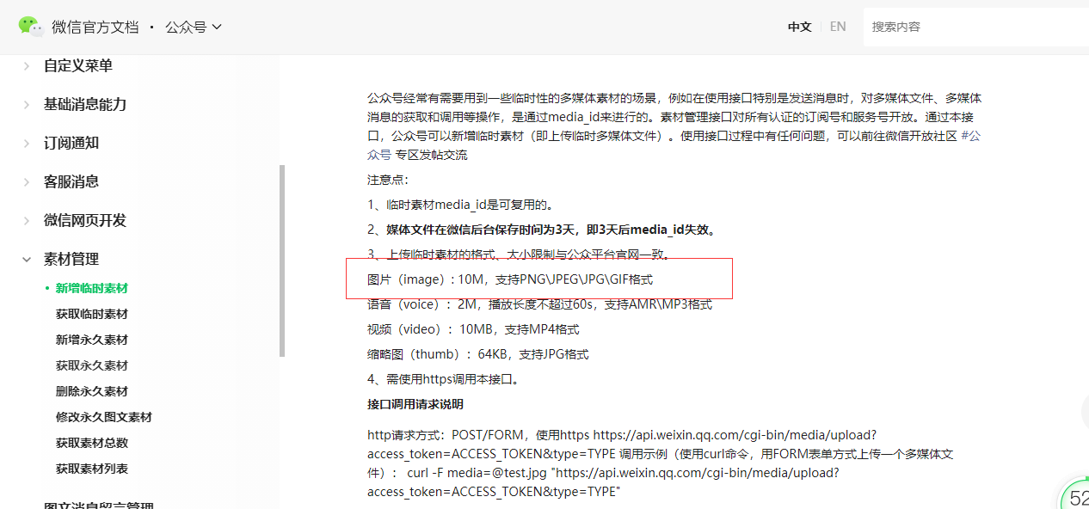Click text 4、需使用https调用本接口。
This screenshot has width=1089, height=509.
point(444,380)
